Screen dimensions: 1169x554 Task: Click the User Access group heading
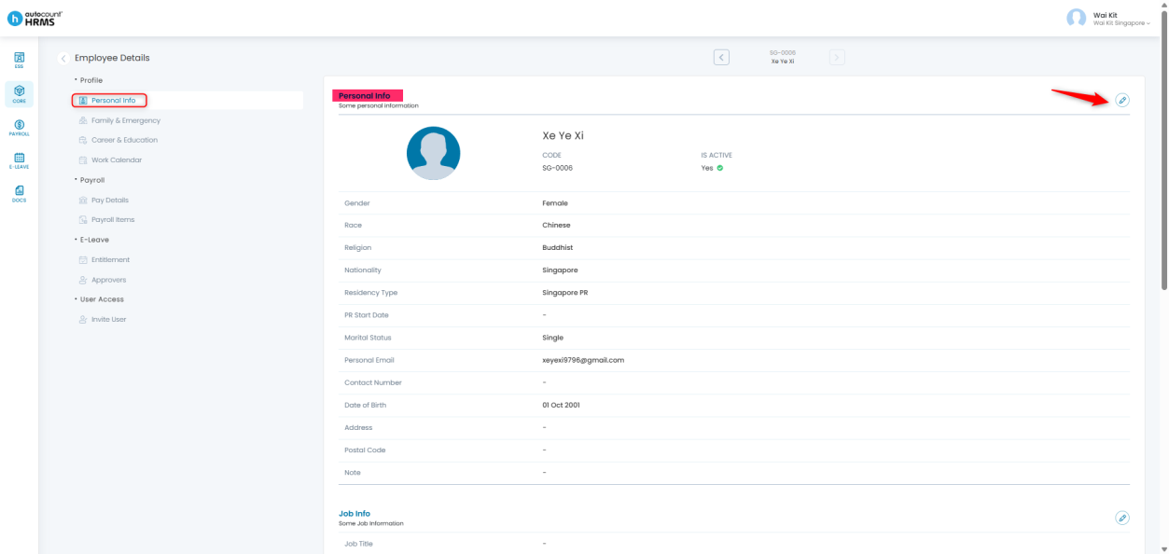[x=102, y=299]
